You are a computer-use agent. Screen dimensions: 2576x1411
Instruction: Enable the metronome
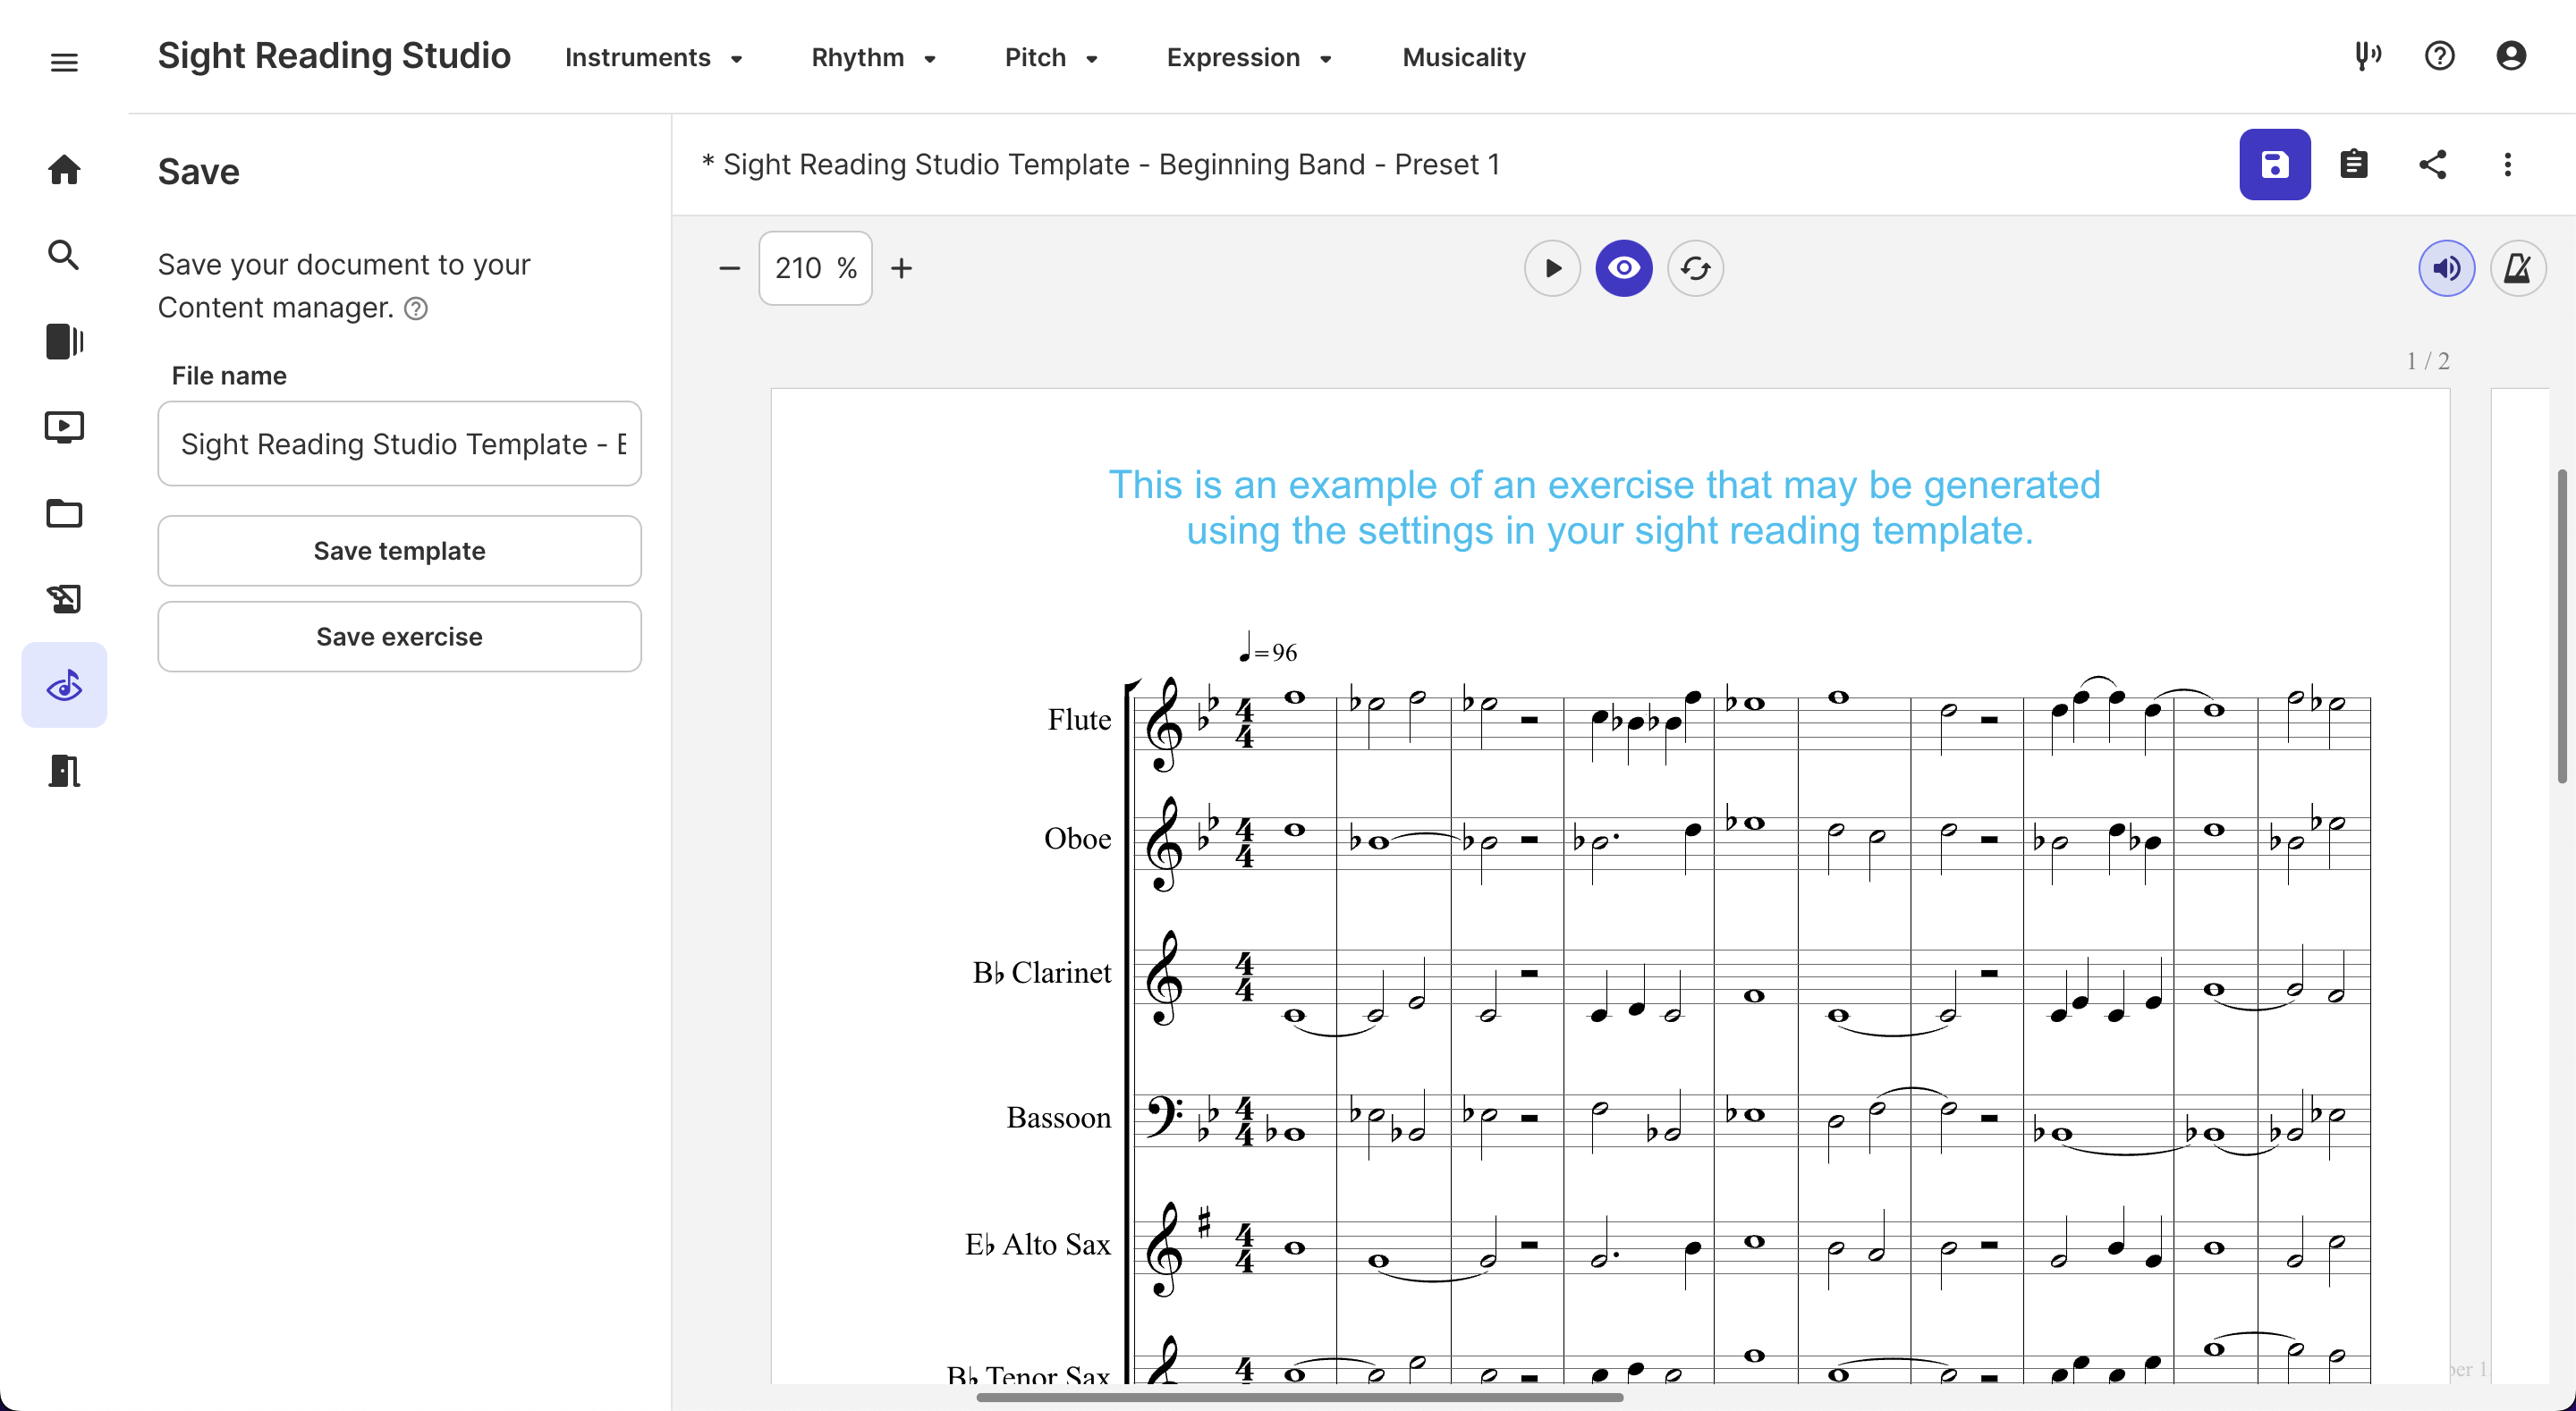(2519, 267)
